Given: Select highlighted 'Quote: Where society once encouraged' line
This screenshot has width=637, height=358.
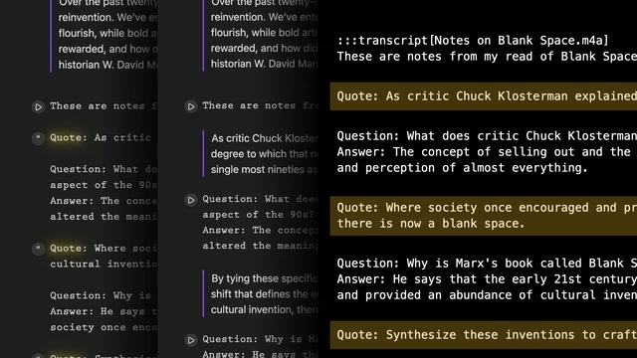Looking at the screenshot, I should (487, 208).
